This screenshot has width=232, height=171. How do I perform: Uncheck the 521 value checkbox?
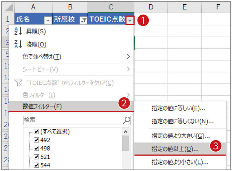tap(36, 157)
